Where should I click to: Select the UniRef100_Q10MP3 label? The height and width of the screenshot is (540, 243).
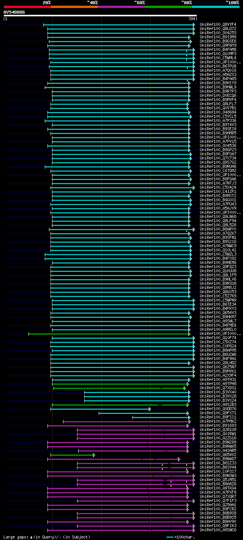[x=218, y=54]
